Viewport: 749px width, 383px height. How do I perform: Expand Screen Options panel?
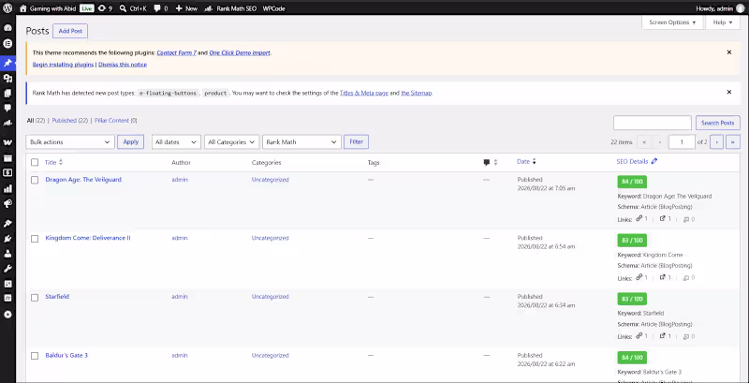point(672,22)
